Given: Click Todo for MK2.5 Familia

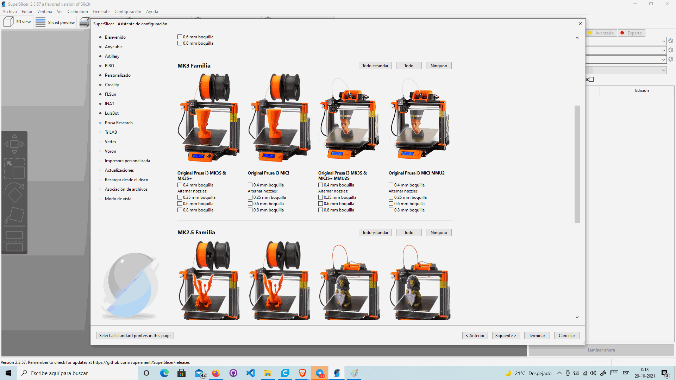Looking at the screenshot, I should pyautogui.click(x=409, y=233).
